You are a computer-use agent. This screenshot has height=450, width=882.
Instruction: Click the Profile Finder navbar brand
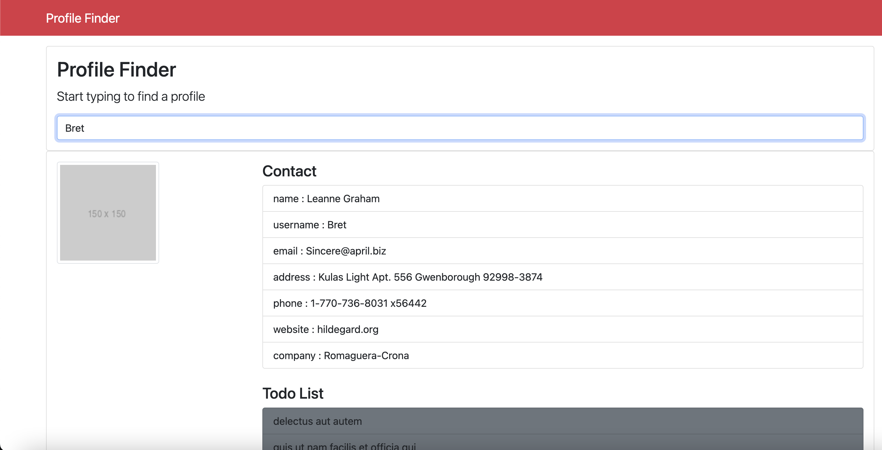coord(82,18)
